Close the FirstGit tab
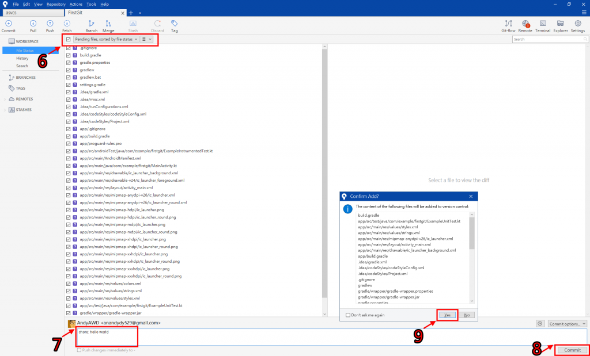Viewport: 590px width, 356px height. pyautogui.click(x=123, y=13)
